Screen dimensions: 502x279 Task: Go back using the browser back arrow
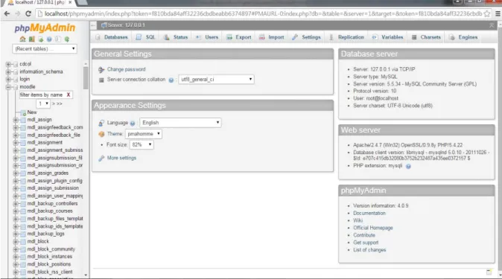[7, 13]
